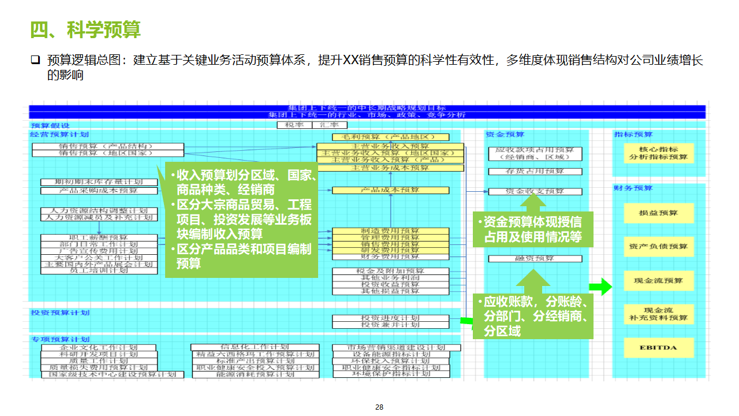The width and height of the screenshot is (739, 416).
Task: Click the 质量损失费用预算计划 box
Action: click(99, 367)
